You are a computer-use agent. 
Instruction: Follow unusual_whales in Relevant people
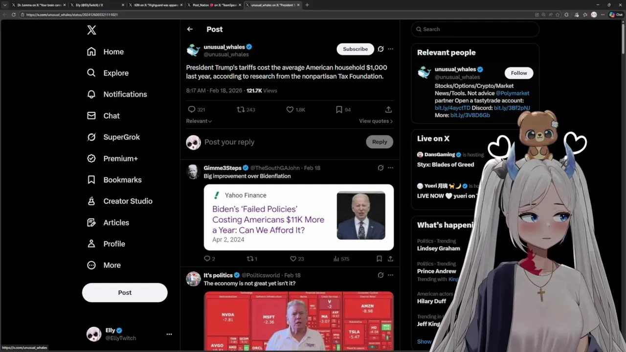point(519,73)
